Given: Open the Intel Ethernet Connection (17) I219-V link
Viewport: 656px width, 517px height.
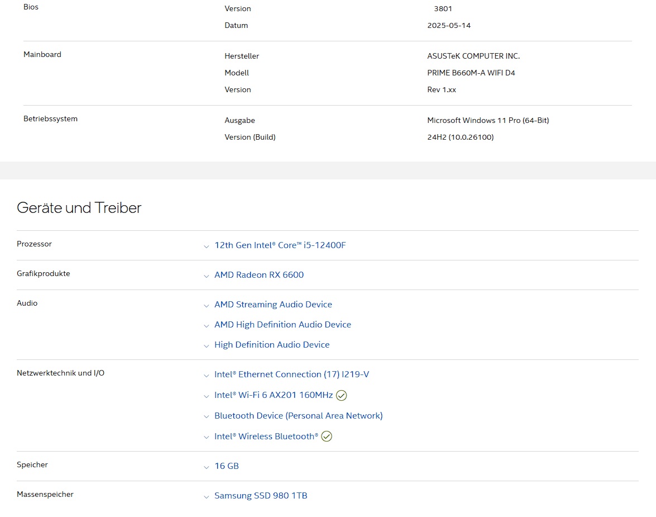Looking at the screenshot, I should point(291,374).
